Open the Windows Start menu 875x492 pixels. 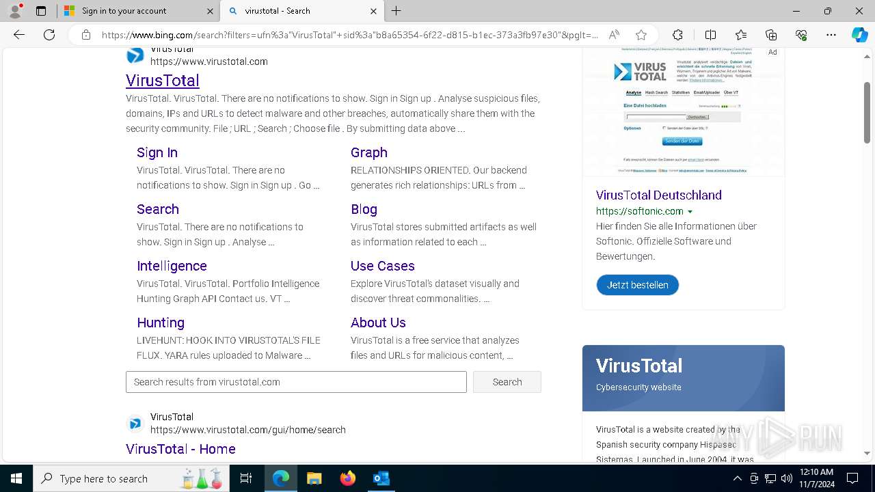point(16,478)
